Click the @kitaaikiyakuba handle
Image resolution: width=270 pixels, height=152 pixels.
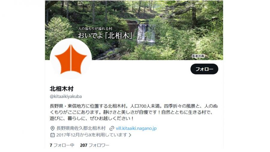[x=66, y=97]
